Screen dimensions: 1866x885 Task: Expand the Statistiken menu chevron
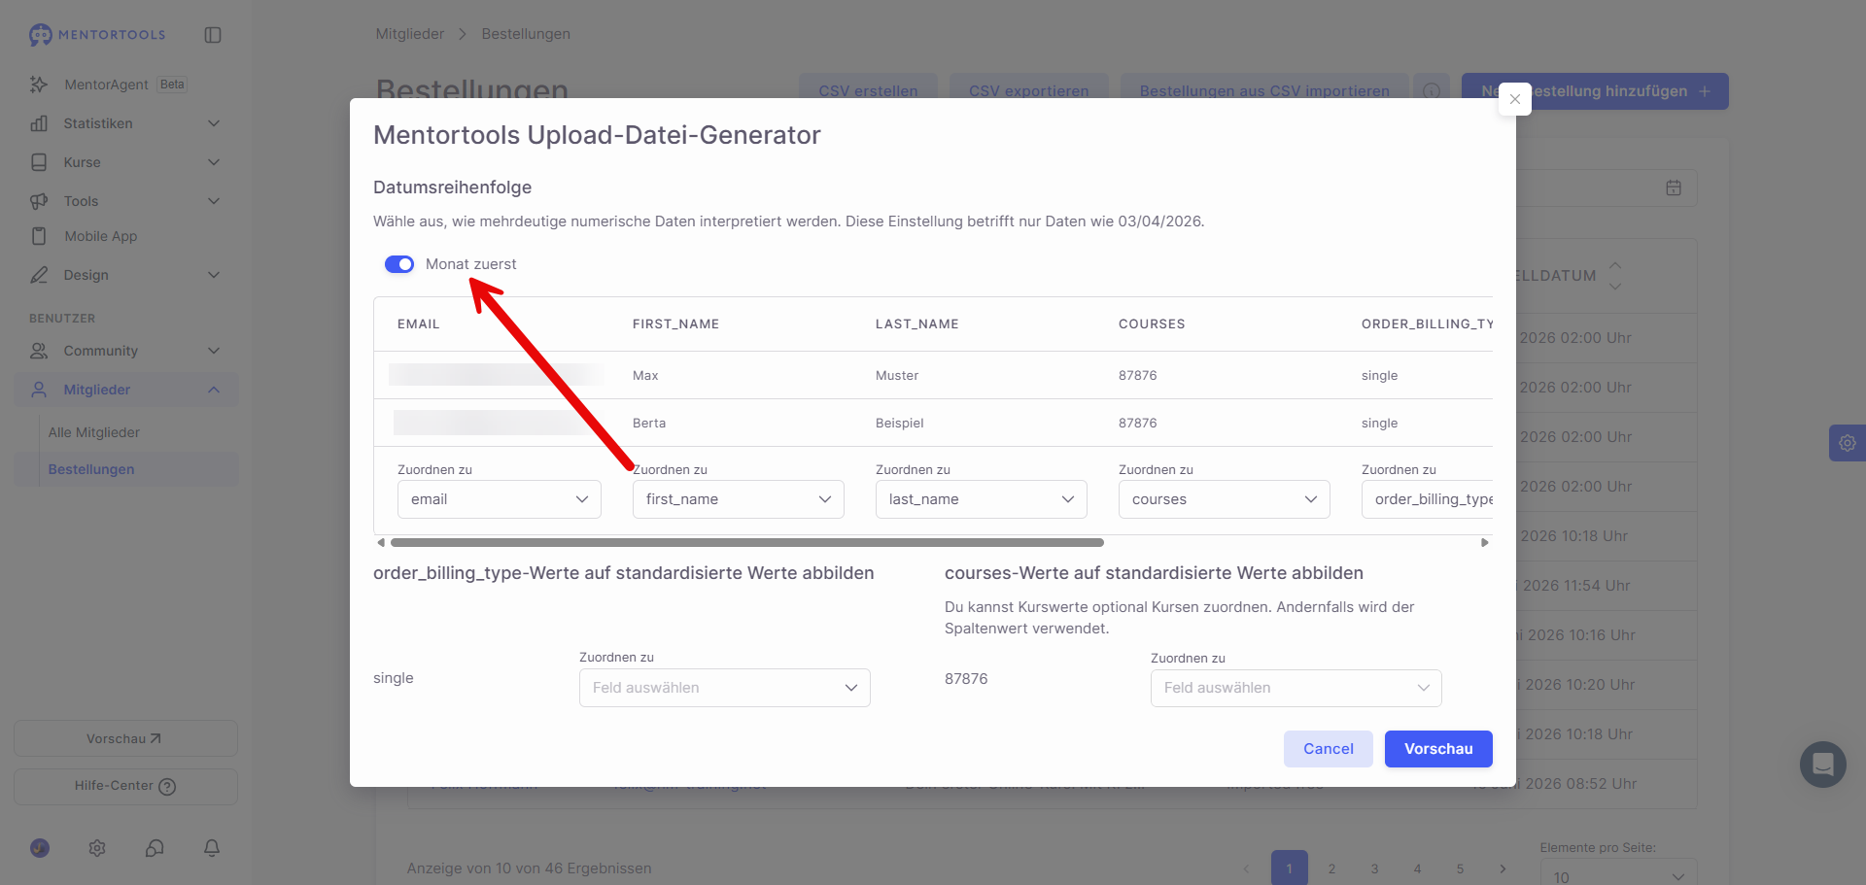click(214, 123)
